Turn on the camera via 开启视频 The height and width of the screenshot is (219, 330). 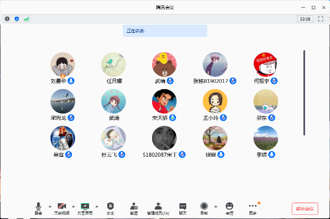pos(62,208)
